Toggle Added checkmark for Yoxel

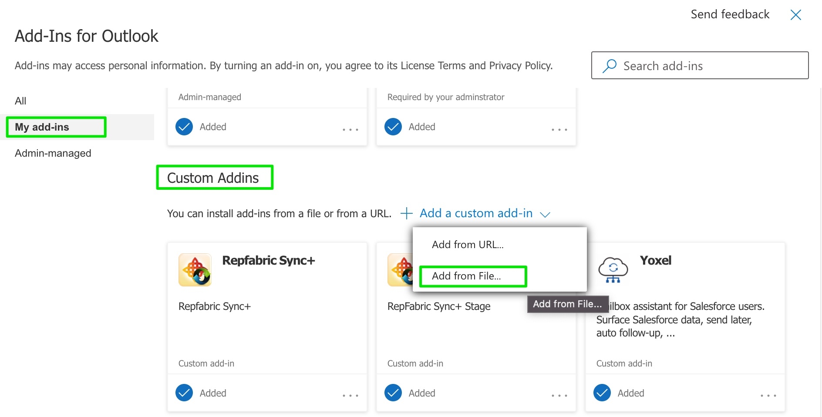tap(602, 393)
